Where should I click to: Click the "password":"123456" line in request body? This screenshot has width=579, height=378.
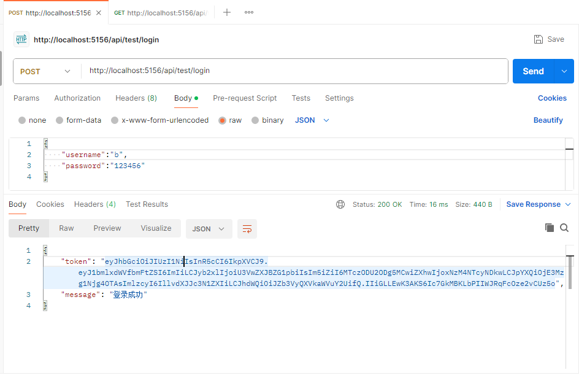[103, 166]
